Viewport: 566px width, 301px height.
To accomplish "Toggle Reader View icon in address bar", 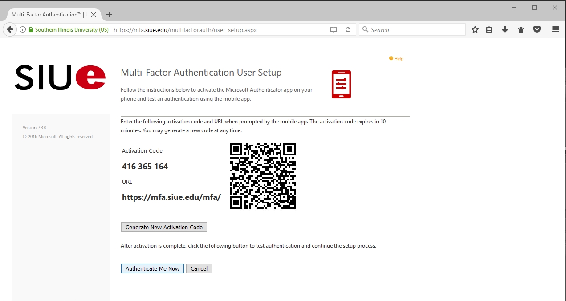I will [x=333, y=30].
